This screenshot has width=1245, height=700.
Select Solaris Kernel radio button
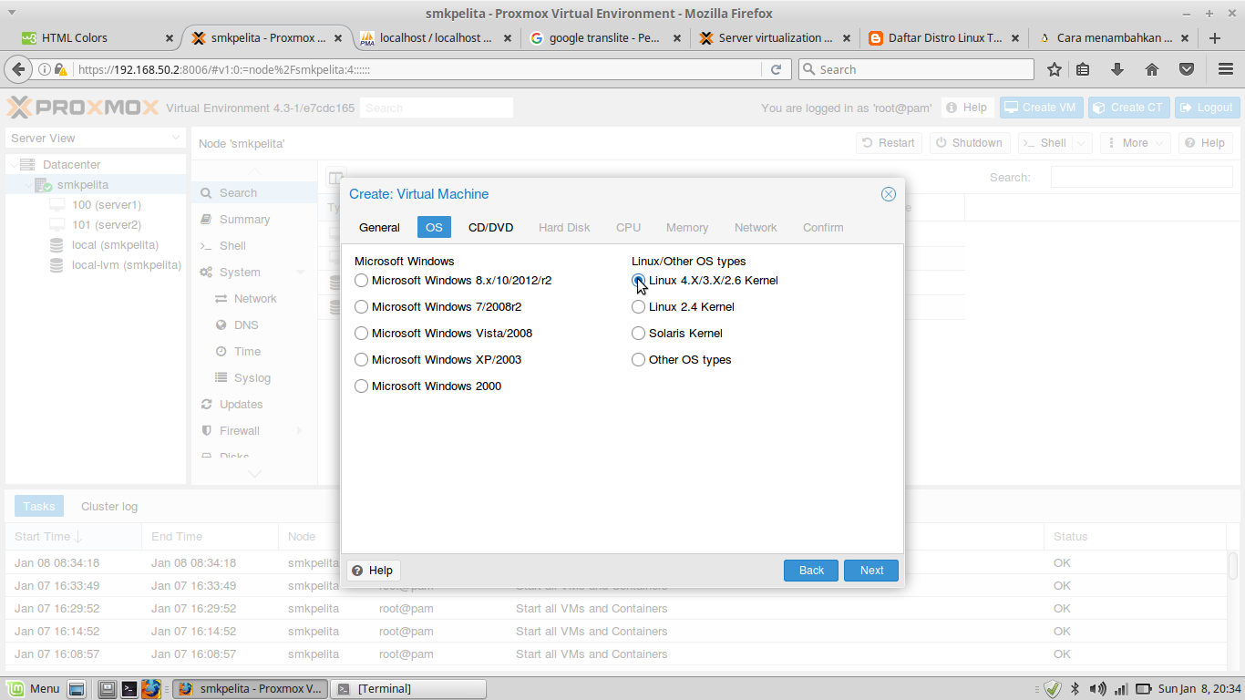[639, 334]
